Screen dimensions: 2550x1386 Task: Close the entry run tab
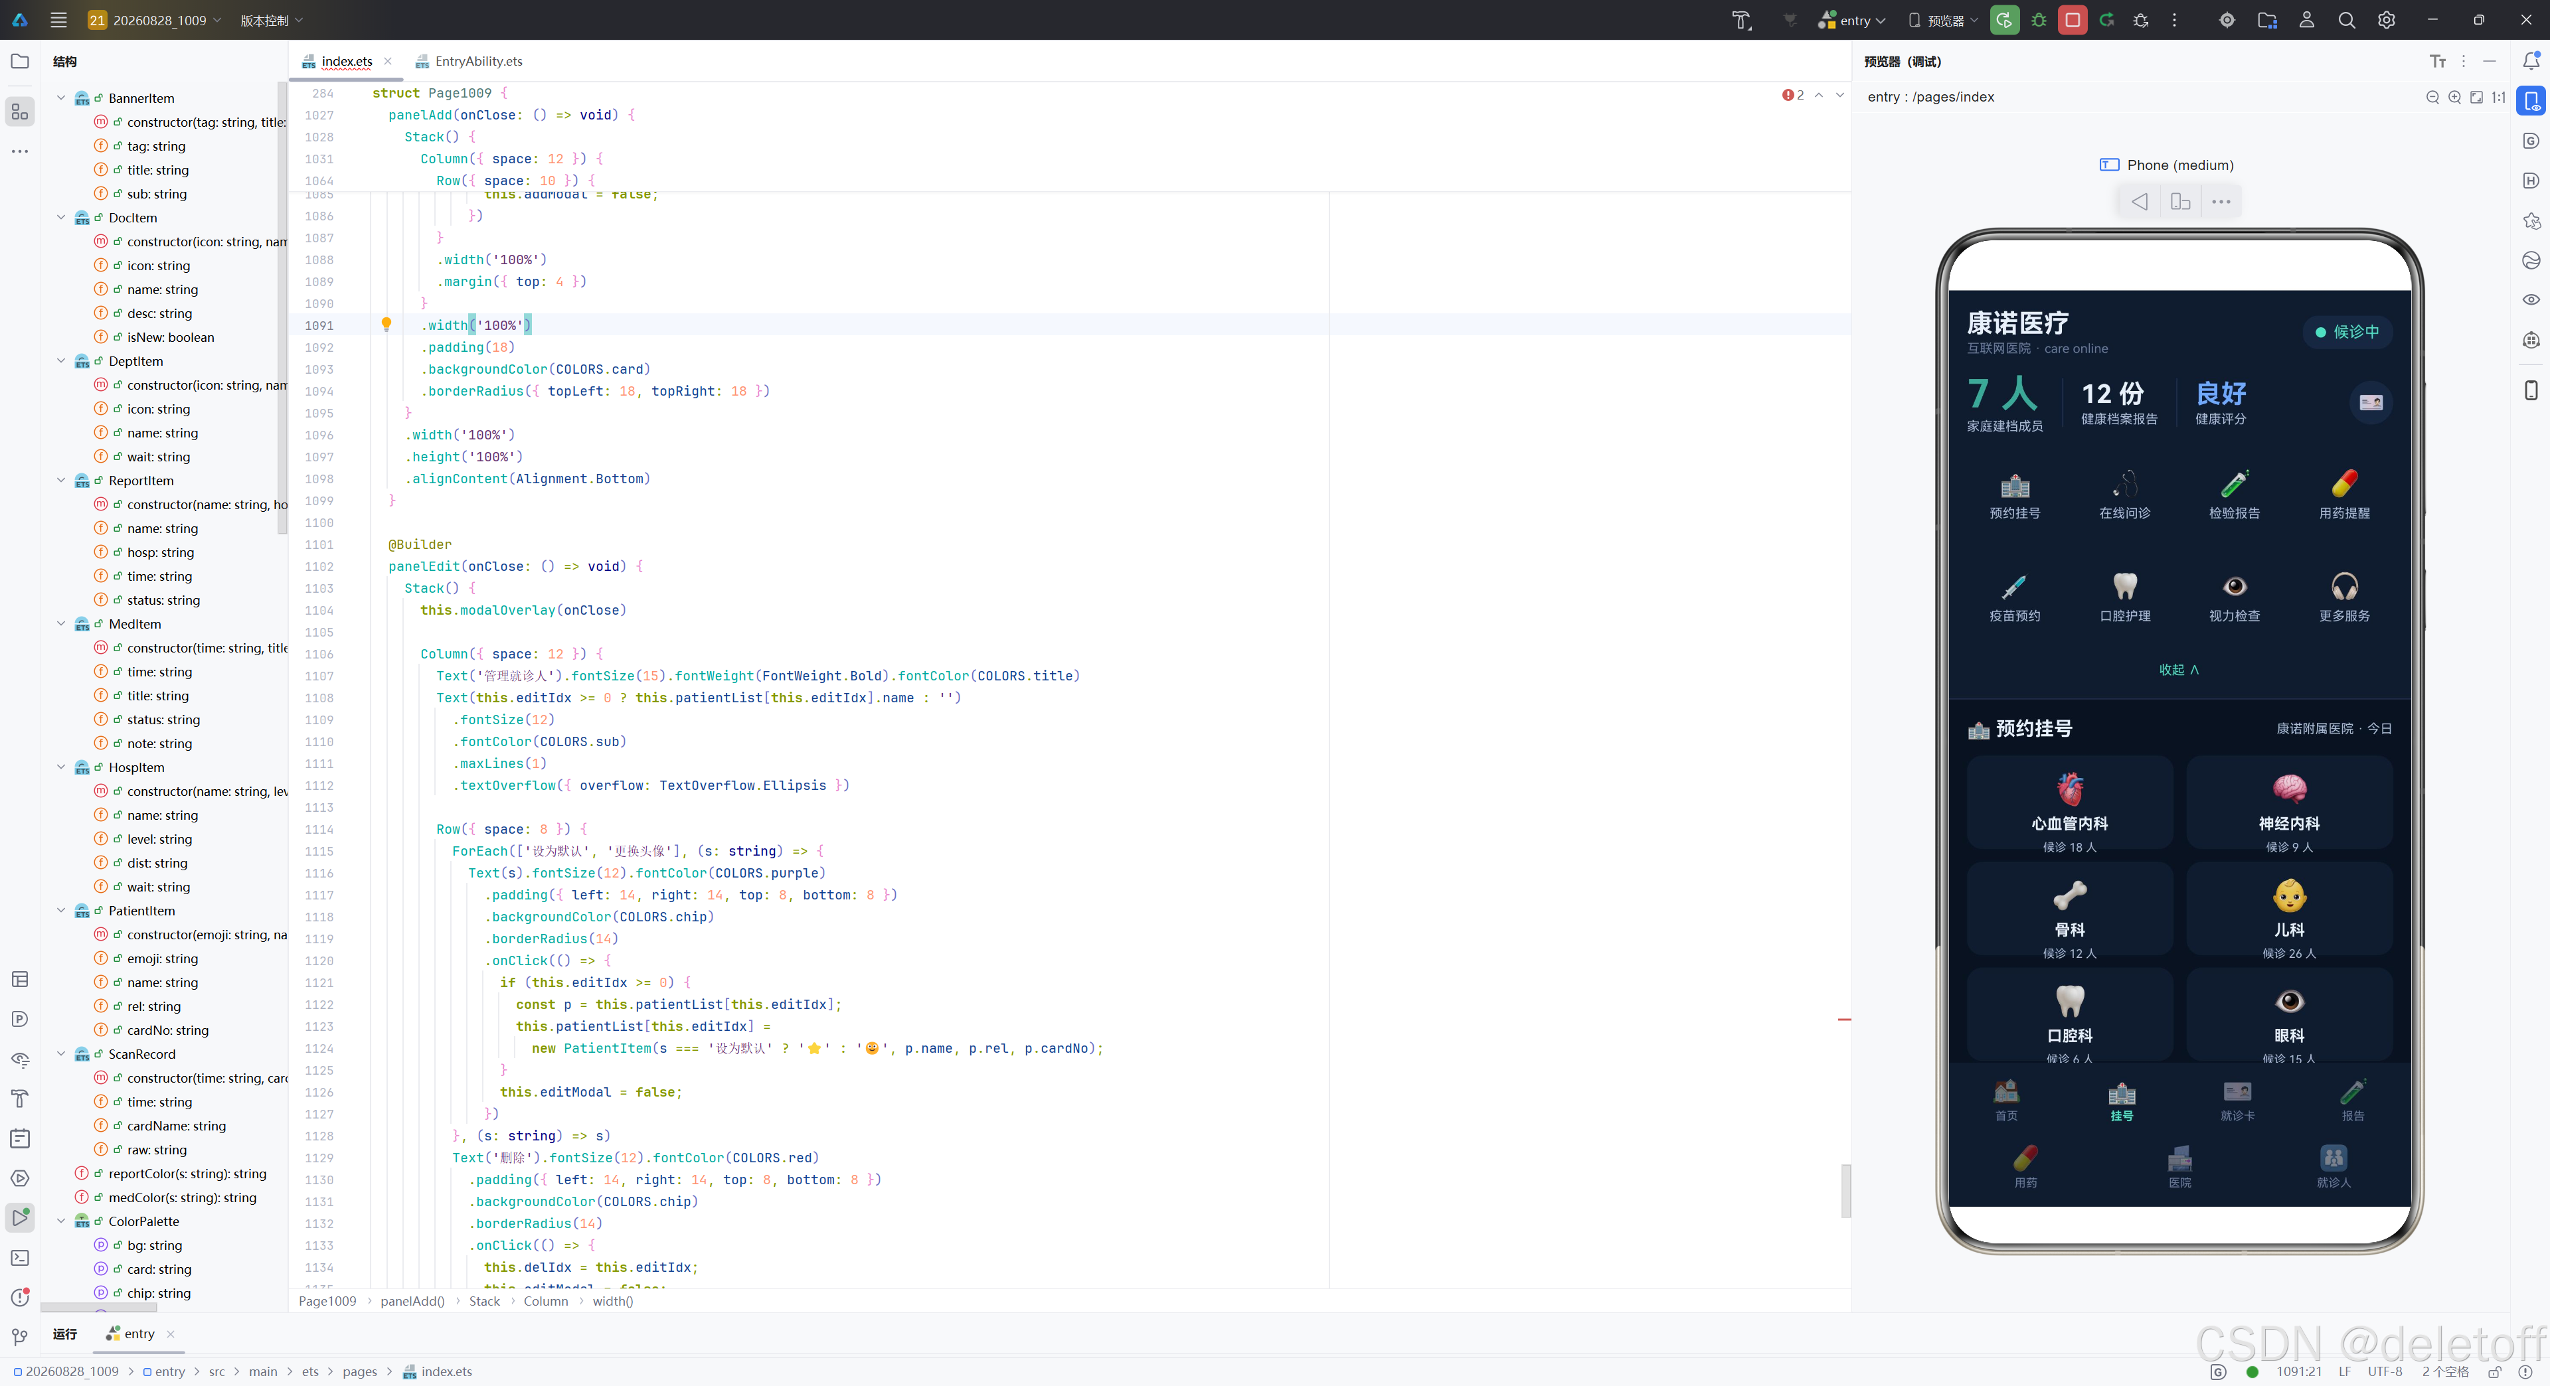pyautogui.click(x=170, y=1334)
